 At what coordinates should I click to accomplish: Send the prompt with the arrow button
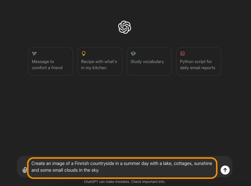(x=225, y=170)
